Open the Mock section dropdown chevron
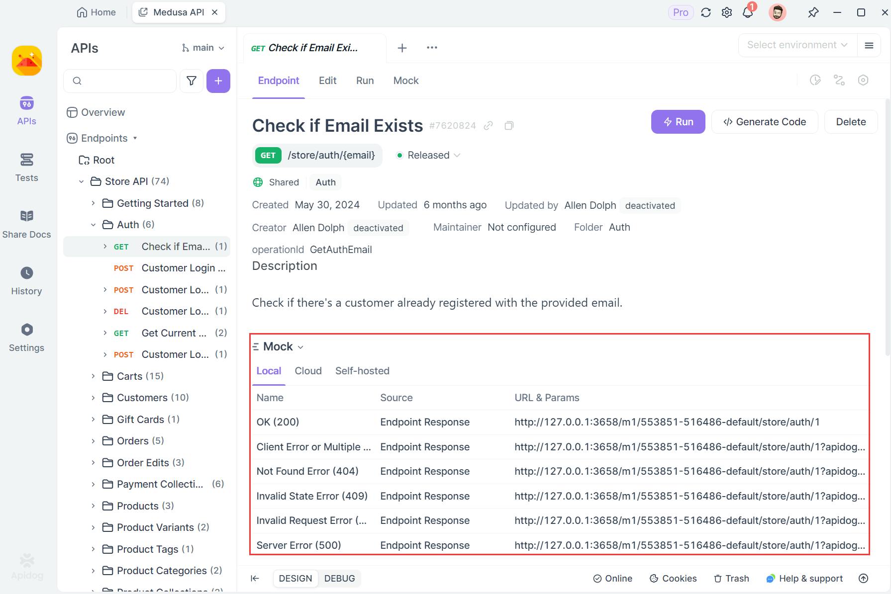Screen dimensions: 891x594 pyautogui.click(x=300, y=347)
